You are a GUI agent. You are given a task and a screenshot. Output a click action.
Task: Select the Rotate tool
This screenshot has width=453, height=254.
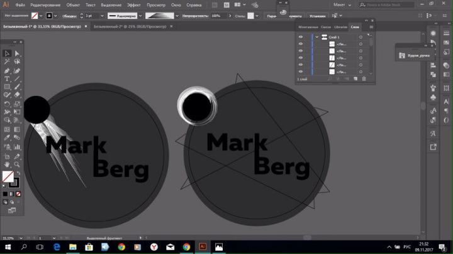point(7,104)
